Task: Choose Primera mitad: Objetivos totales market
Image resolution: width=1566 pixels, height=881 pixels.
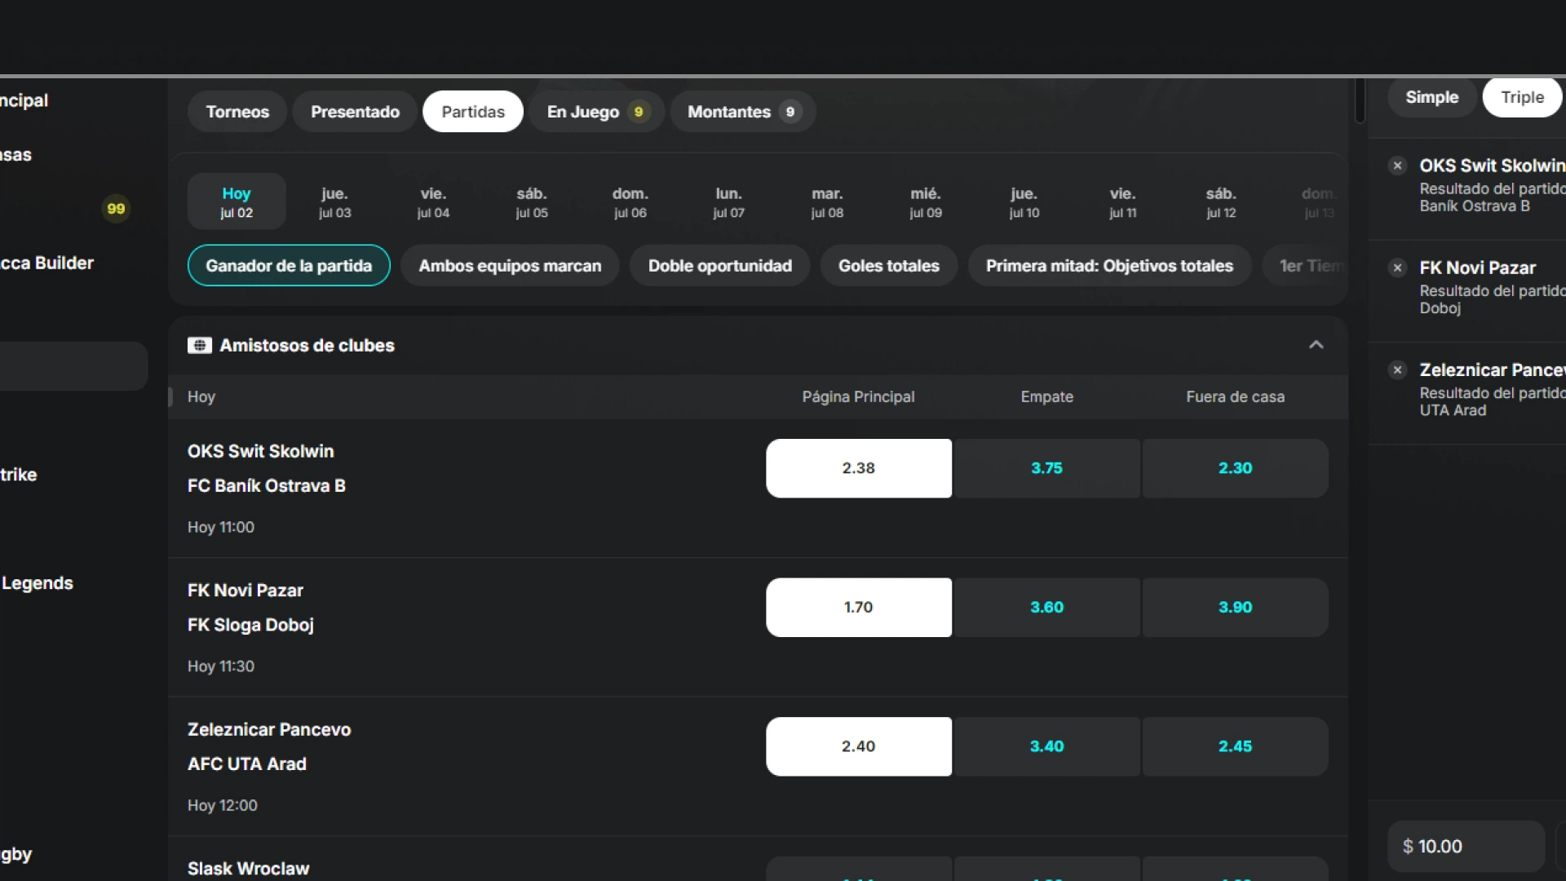Action: point(1109,265)
